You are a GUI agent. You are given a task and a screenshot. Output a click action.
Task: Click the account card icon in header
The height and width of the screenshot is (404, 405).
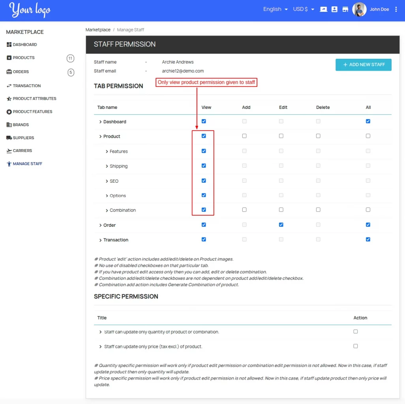point(334,9)
